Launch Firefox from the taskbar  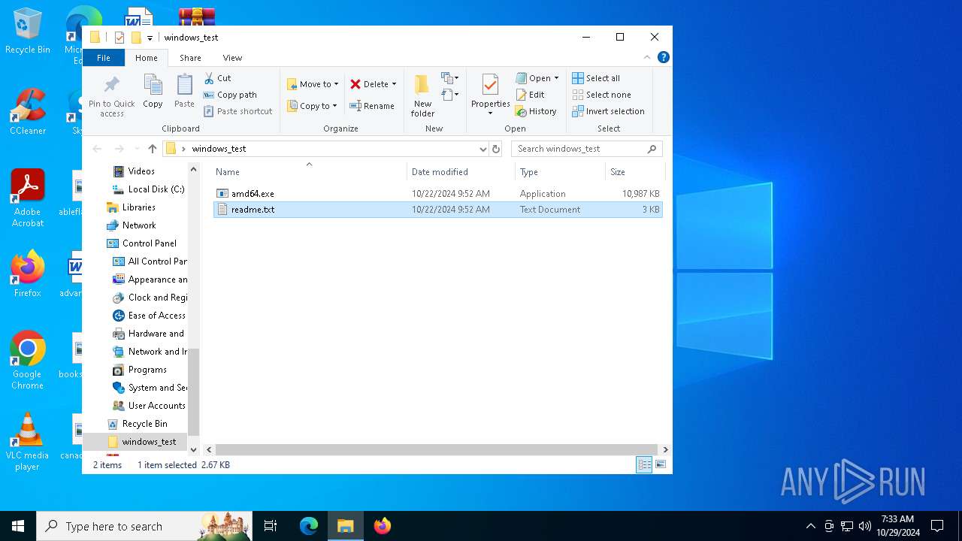(383, 526)
